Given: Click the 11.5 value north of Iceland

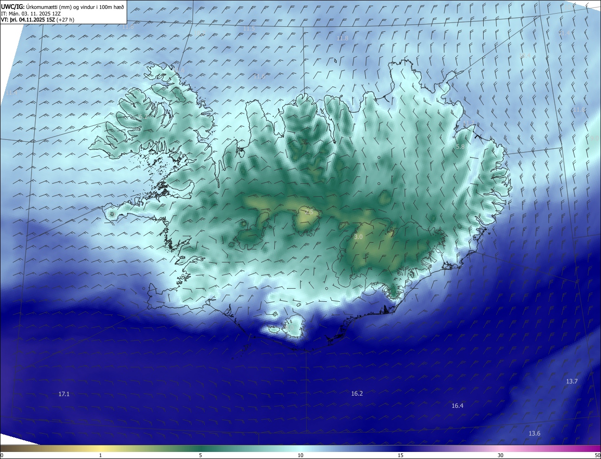Looking at the screenshot, I should [x=249, y=29].
